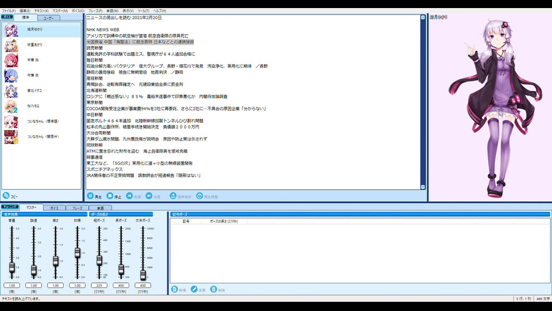552x311 pixels.
Task: Click the 長ポーズ slider handle
Action: 121,270
